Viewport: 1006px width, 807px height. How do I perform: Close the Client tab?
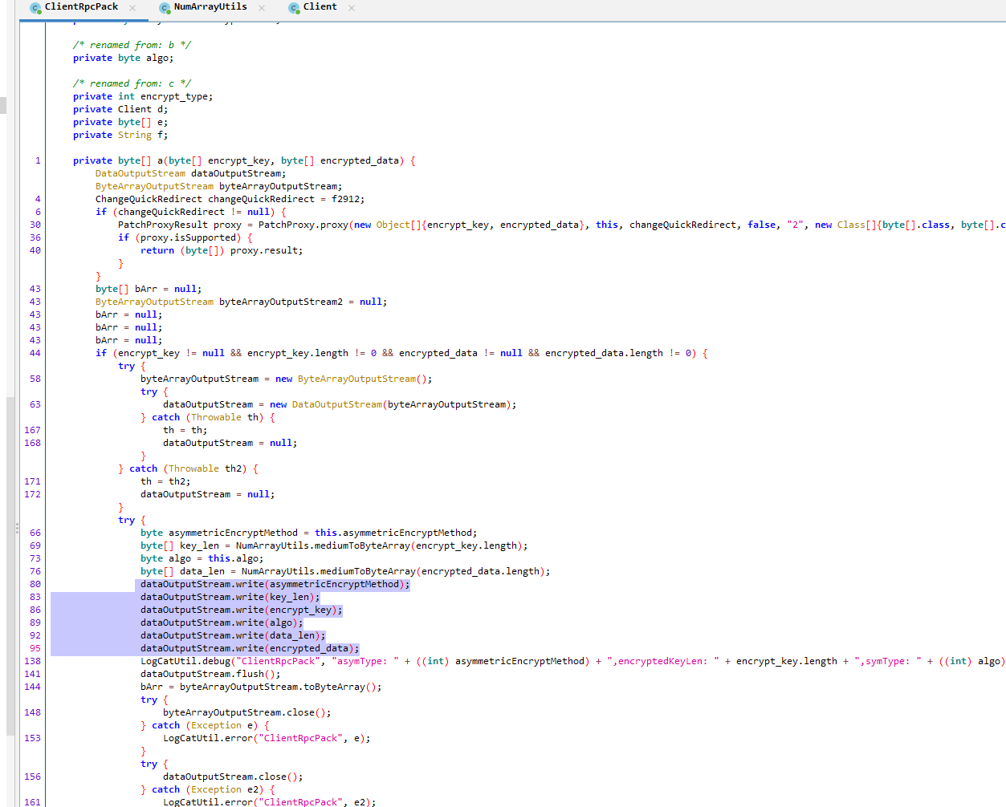(352, 8)
